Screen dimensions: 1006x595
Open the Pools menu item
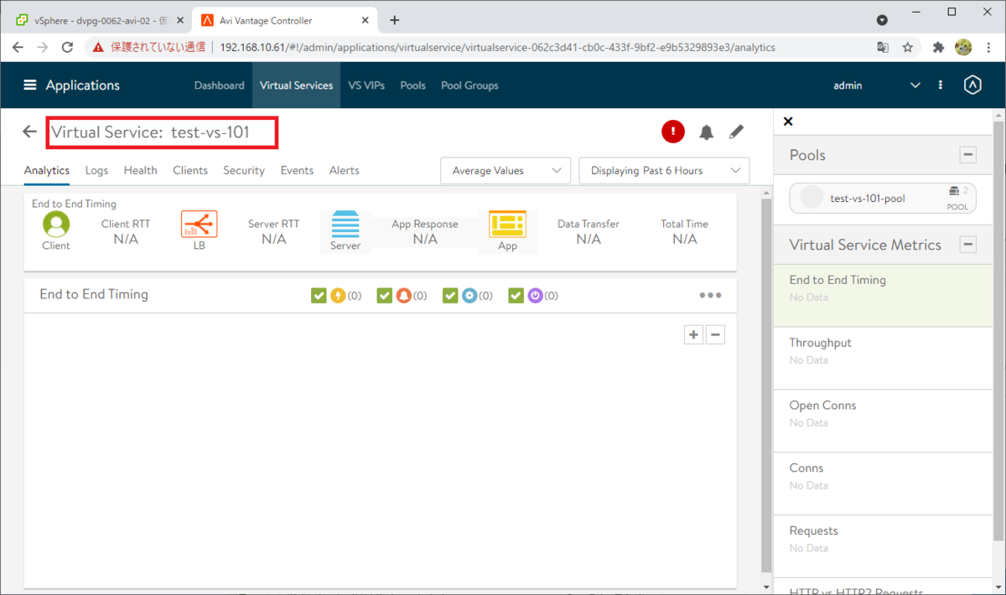click(412, 85)
